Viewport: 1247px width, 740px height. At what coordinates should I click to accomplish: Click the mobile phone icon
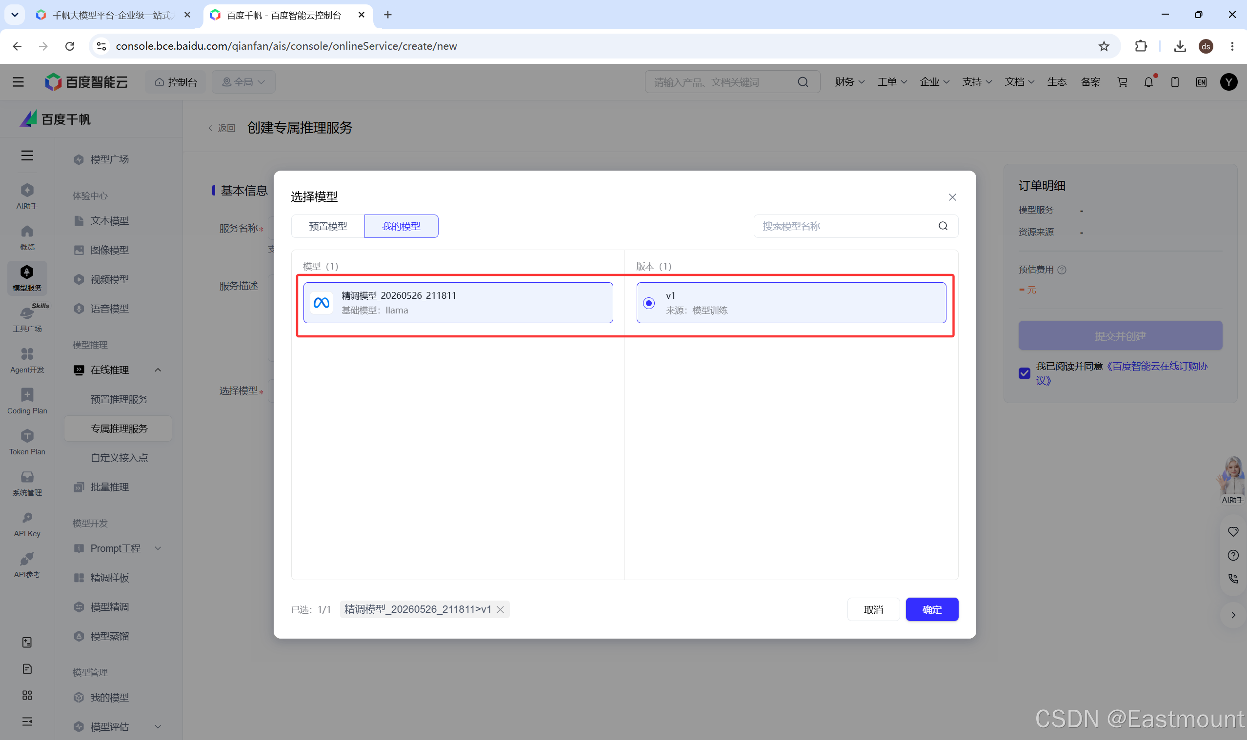click(x=1175, y=82)
